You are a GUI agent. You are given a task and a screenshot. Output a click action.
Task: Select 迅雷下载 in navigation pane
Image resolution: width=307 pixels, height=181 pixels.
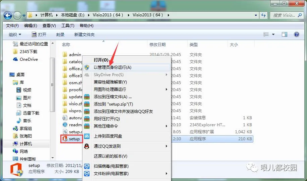27,113
